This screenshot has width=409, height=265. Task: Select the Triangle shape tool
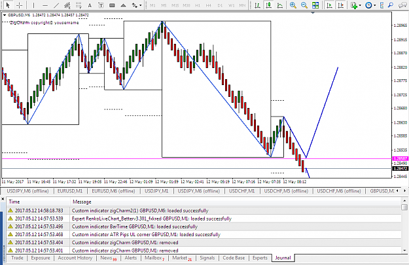[x=124, y=5]
